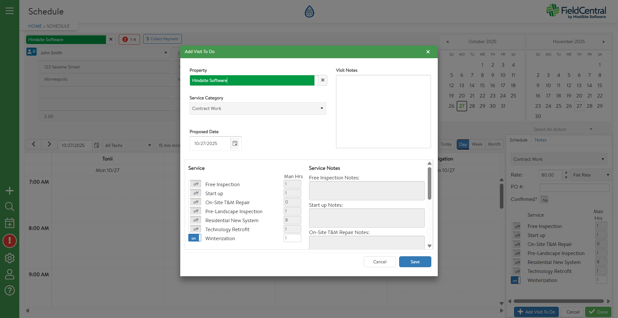Open the search magnifier icon in sidebar
618x318 pixels.
pos(10,206)
